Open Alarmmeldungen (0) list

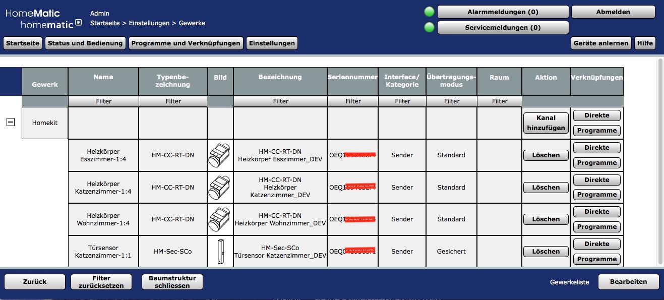(502, 12)
